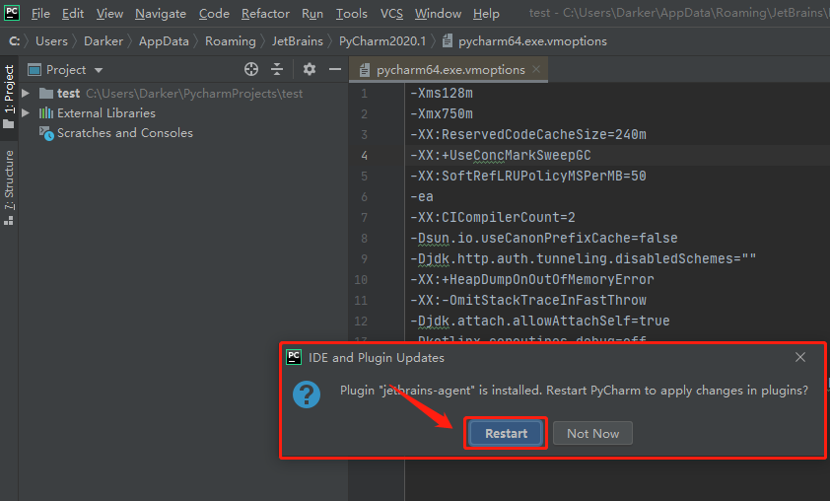This screenshot has width=830, height=501.
Task: Open Project panel settings gear
Action: [310, 69]
